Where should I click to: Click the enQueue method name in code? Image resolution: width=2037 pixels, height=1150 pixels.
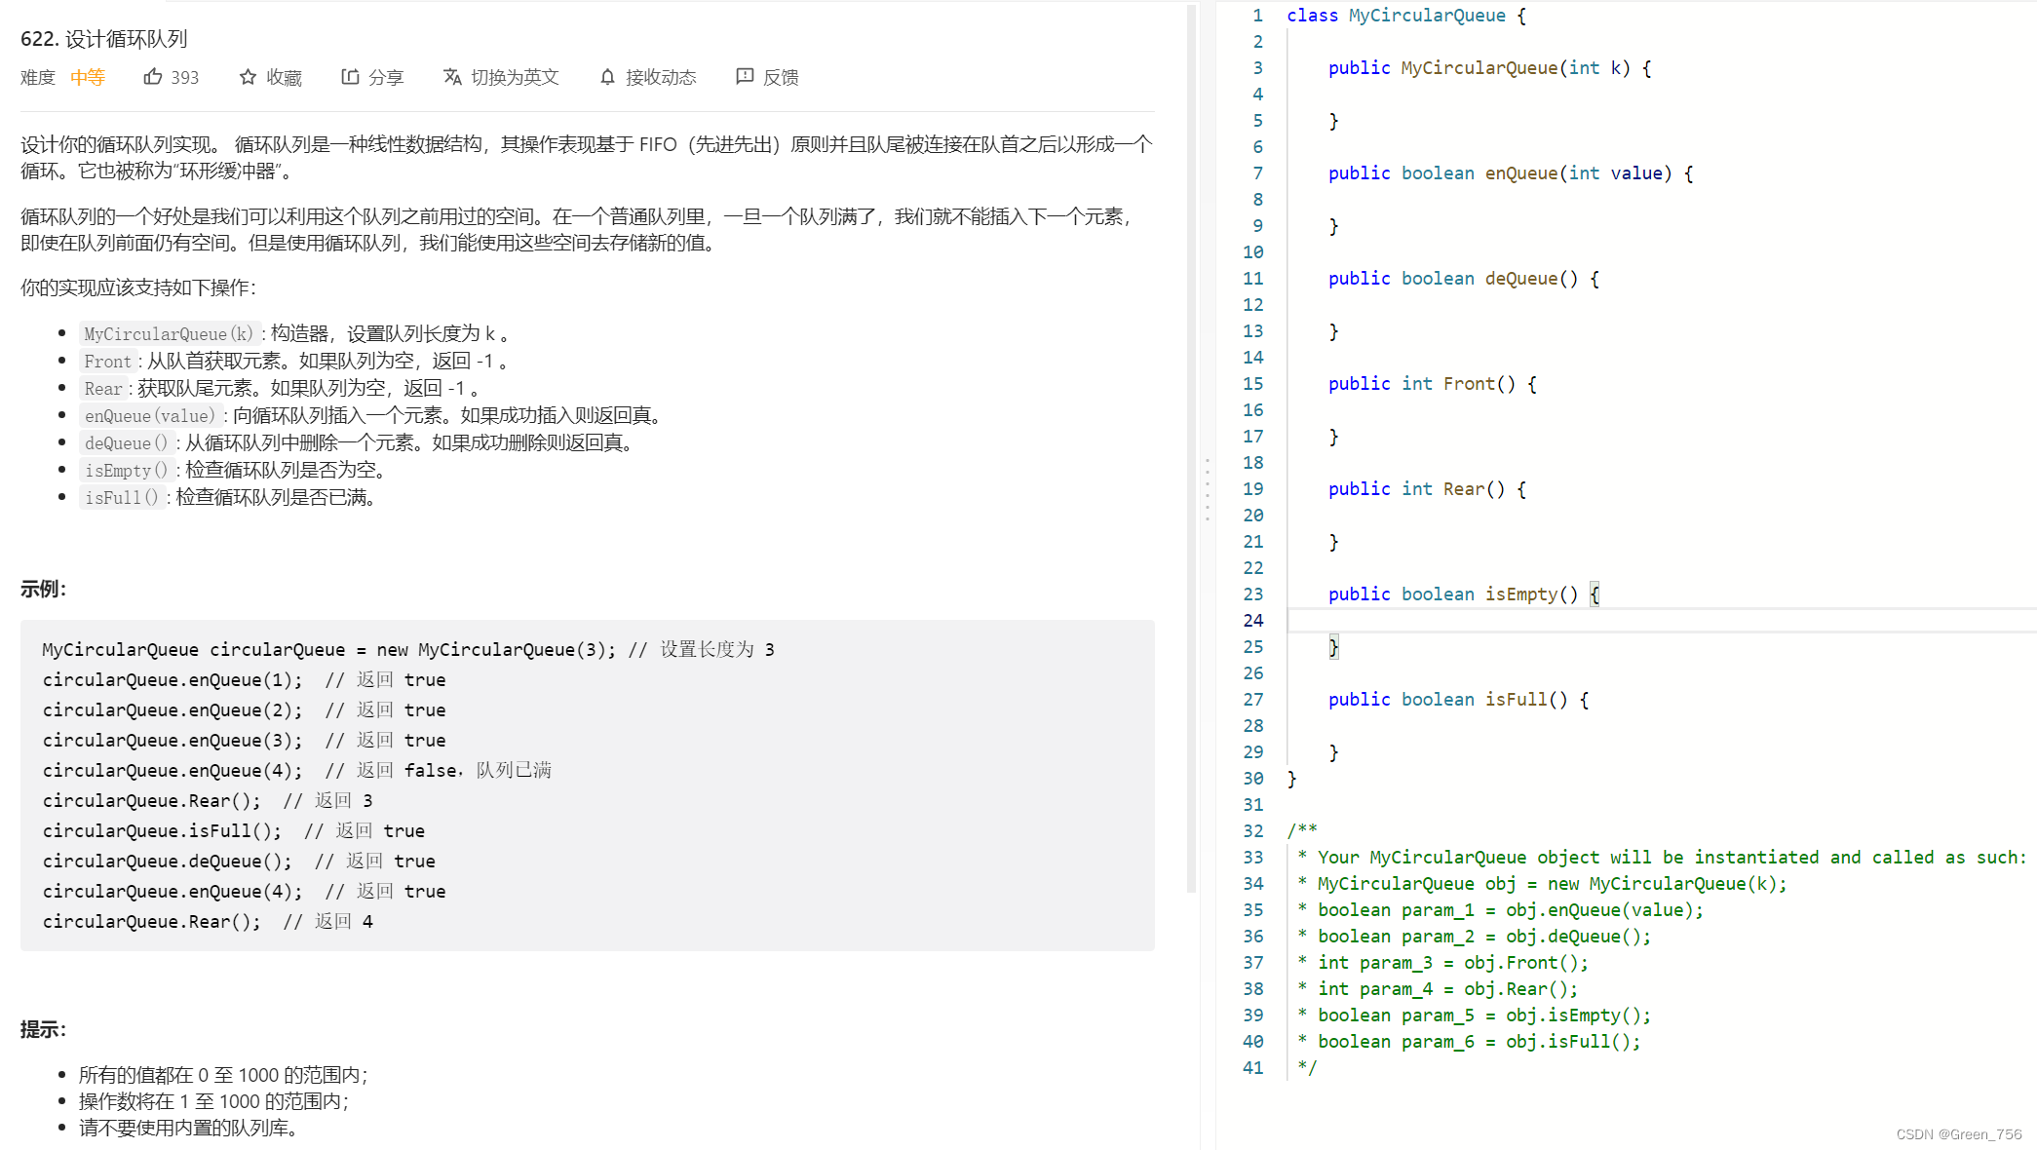coord(1520,173)
